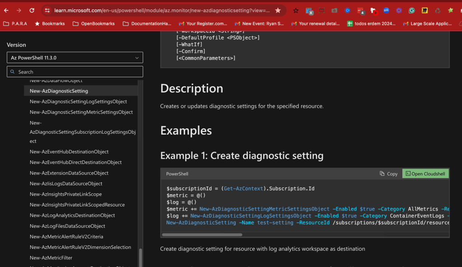
Task: Click the Examples heading
Action: pos(186,131)
